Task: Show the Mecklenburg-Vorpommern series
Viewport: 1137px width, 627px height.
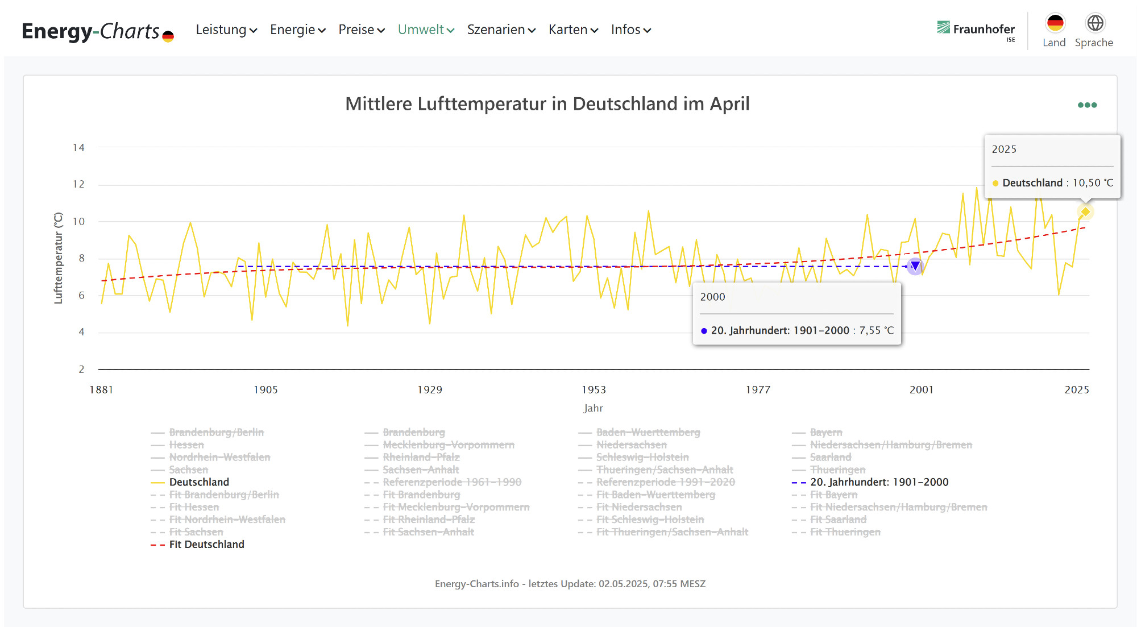Action: pyautogui.click(x=439, y=445)
